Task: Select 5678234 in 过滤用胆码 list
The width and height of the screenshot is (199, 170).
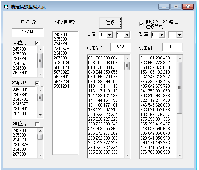Action: tap(61, 81)
